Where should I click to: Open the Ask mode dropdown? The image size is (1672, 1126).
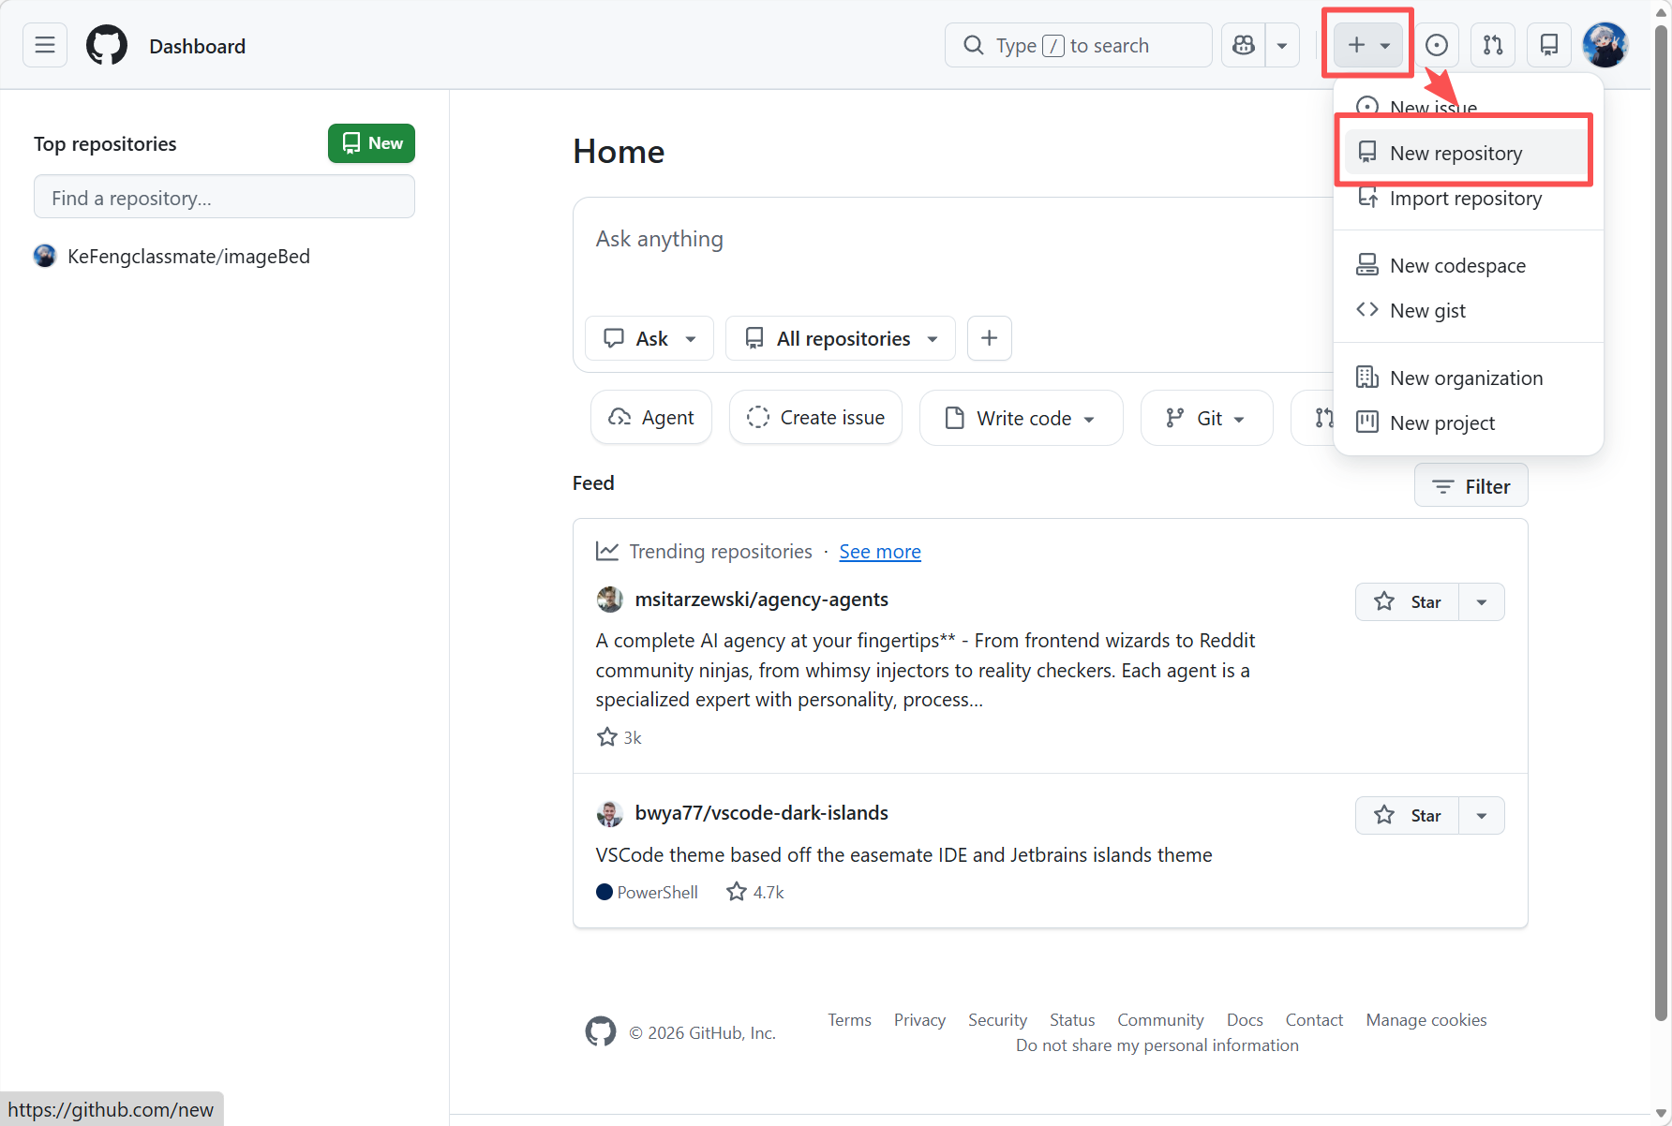[x=649, y=338]
